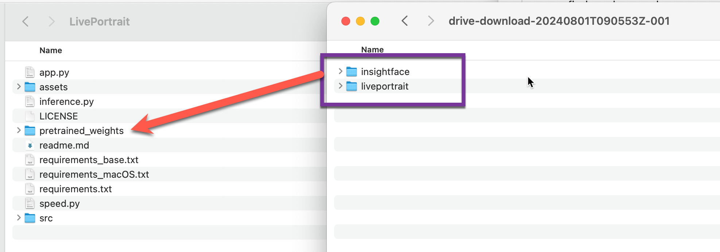Select speed.py file name

point(59,204)
